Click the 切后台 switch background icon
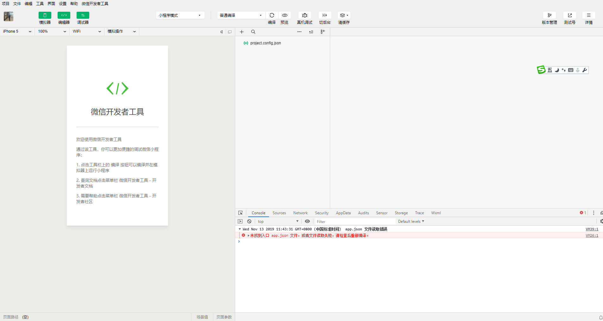This screenshot has width=603, height=321. [x=325, y=15]
